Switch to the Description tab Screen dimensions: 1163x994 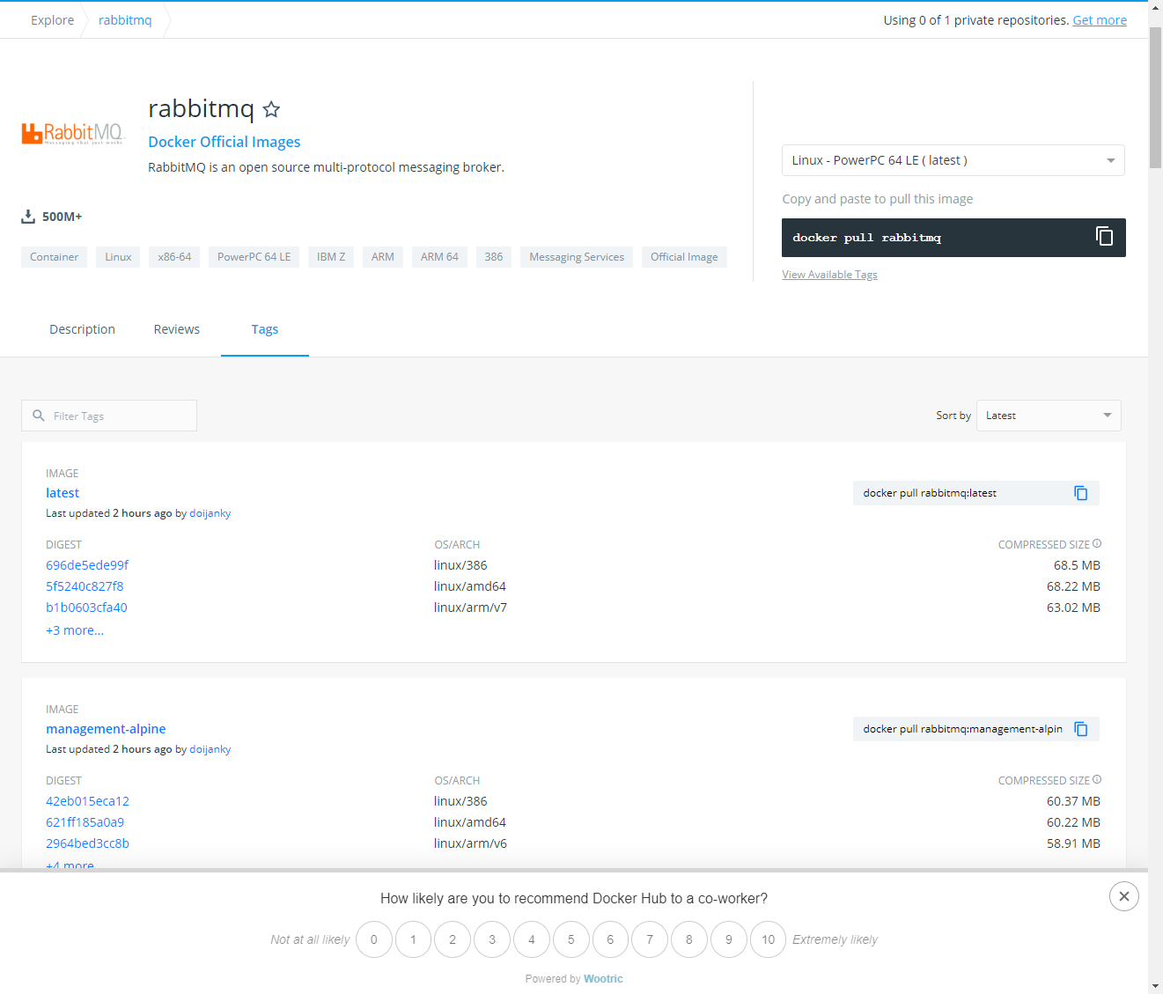click(82, 329)
